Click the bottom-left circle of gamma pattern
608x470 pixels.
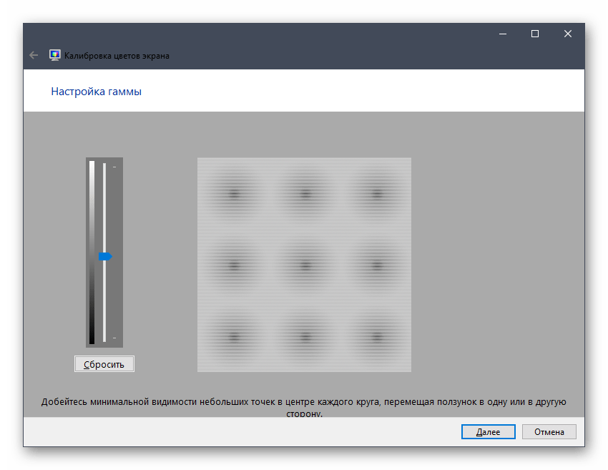click(x=233, y=336)
